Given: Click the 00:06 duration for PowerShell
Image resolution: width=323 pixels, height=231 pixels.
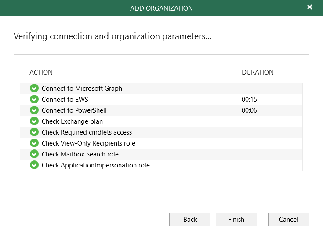Looking at the screenshot, I should (249, 110).
